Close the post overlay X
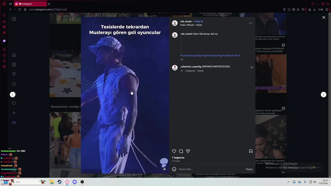 pos(324,18)
